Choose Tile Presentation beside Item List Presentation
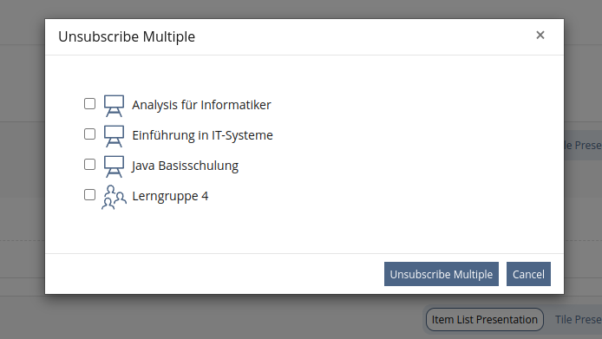This screenshot has height=339, width=602. (579, 319)
